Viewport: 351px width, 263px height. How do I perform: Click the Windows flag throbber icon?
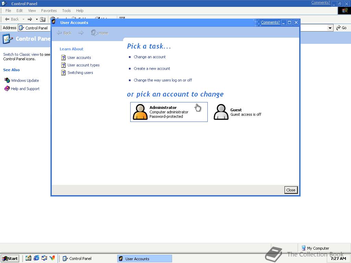coord(344,10)
